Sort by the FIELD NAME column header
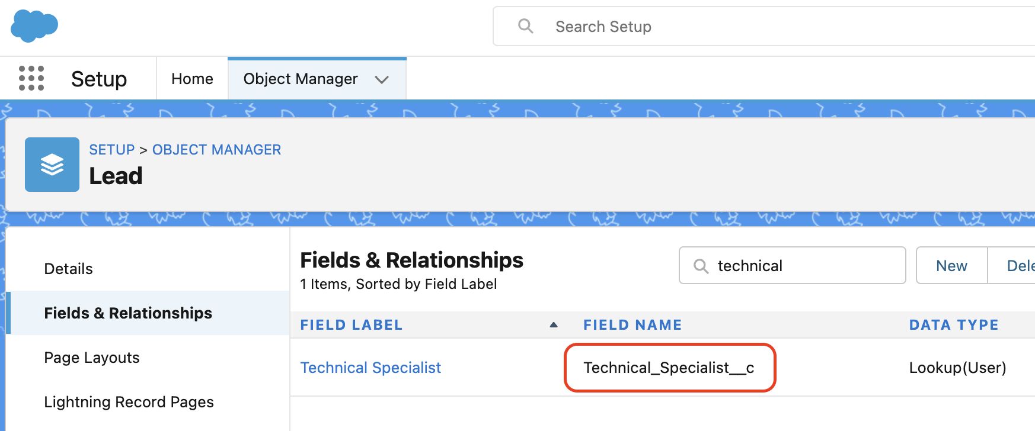Screen dimensions: 1035x431 (632, 325)
